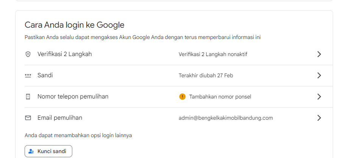Click the orange warning icon beside Tambahkan nomor ponsel

(x=182, y=97)
